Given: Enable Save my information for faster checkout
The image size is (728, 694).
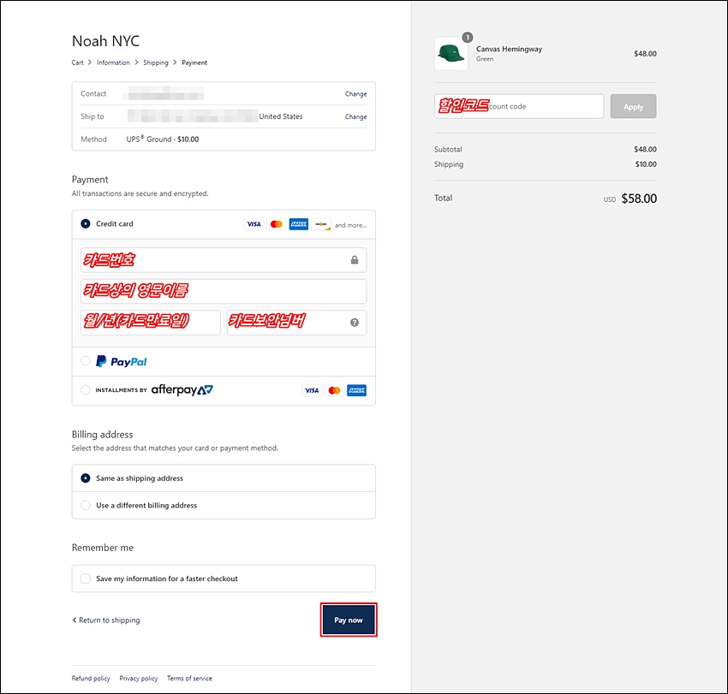Looking at the screenshot, I should [x=86, y=578].
